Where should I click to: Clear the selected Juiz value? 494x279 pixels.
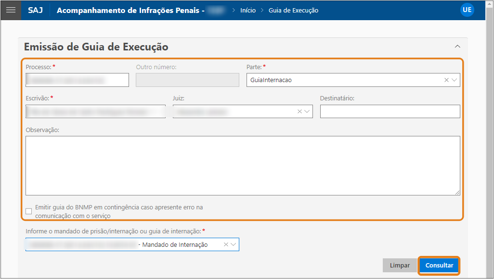pyautogui.click(x=299, y=111)
